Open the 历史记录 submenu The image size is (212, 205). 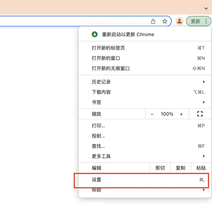click(145, 82)
